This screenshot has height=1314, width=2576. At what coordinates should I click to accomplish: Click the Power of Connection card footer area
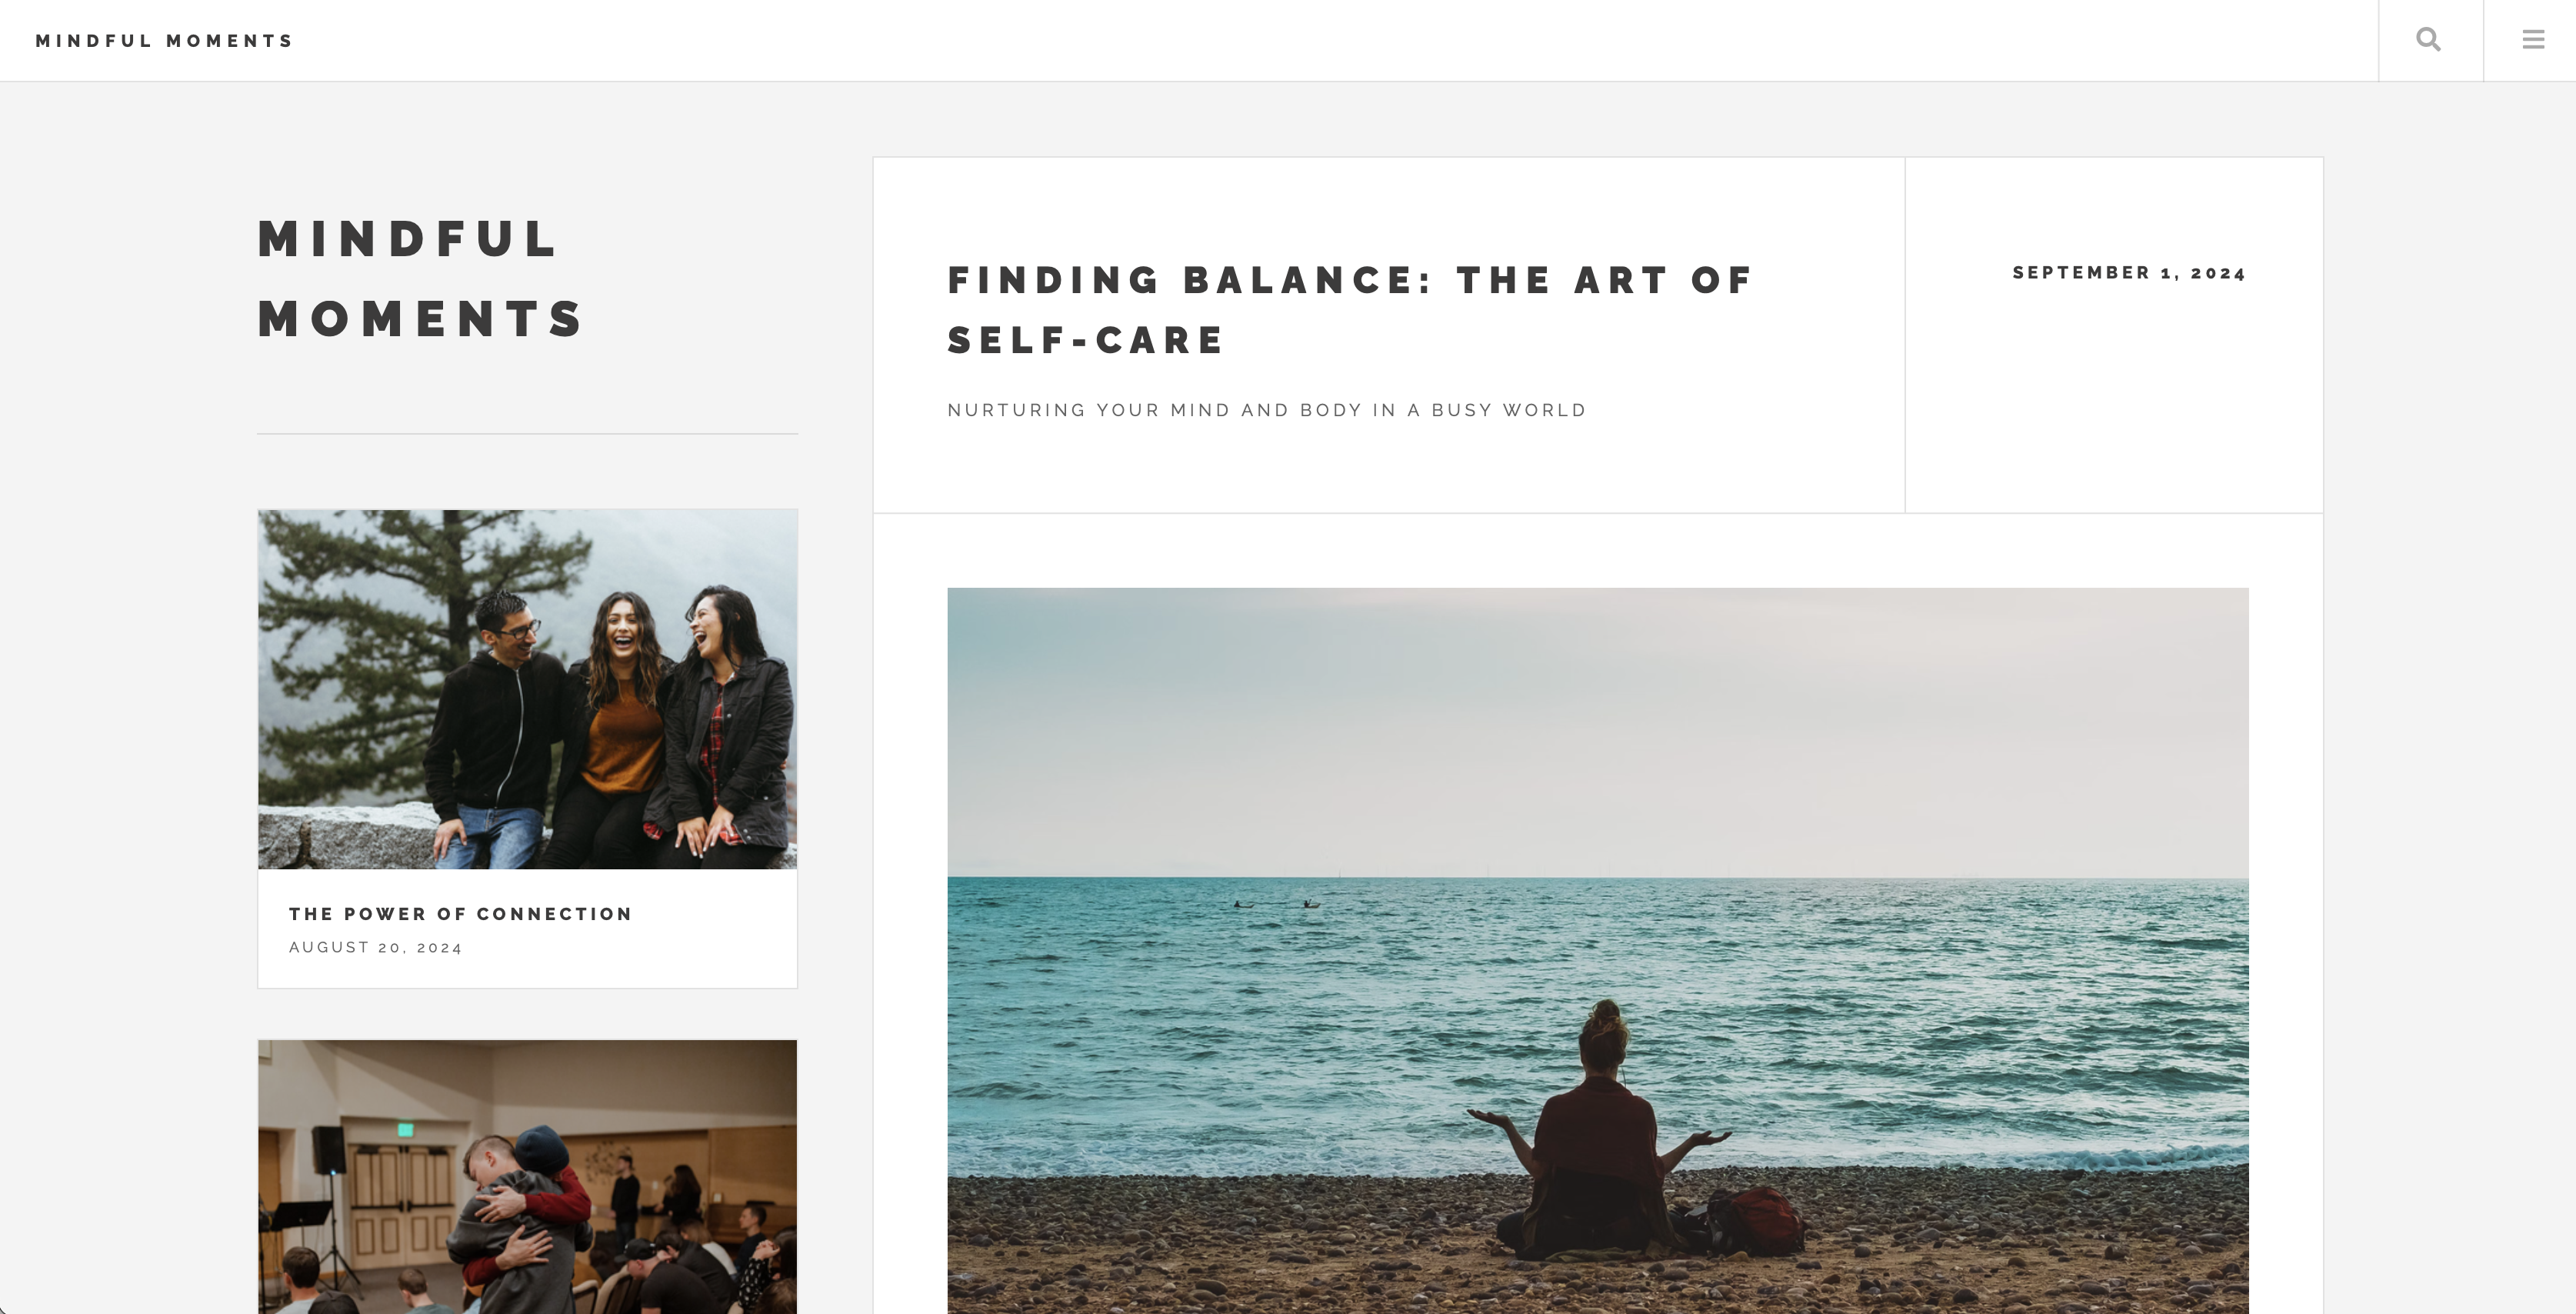tap(528, 928)
